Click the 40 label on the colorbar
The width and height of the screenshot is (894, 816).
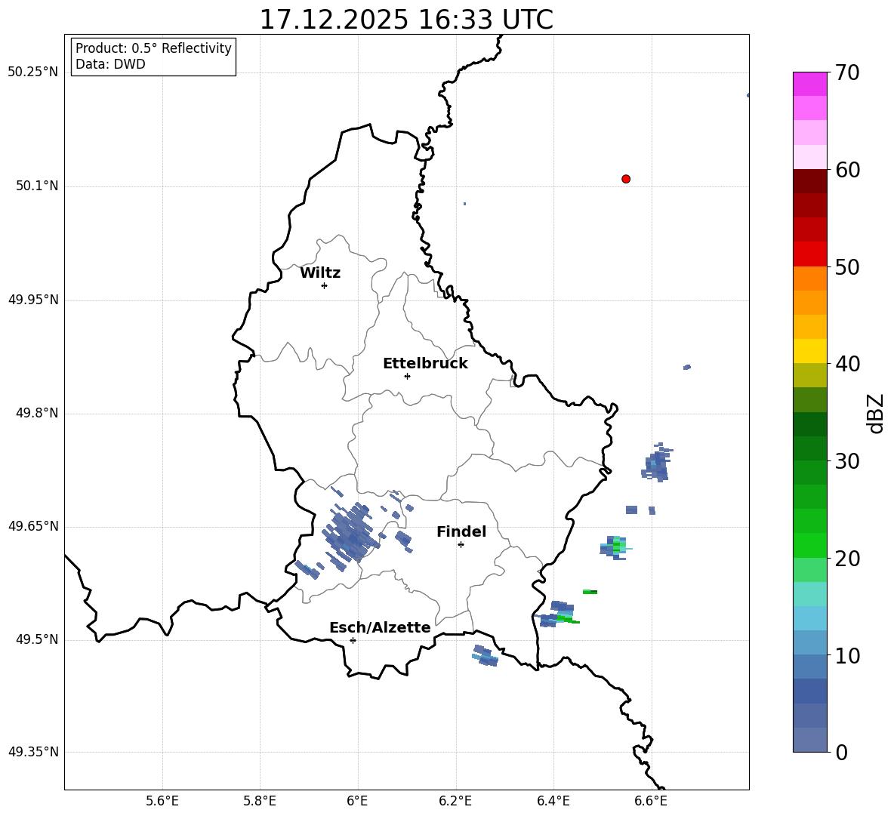pos(846,364)
